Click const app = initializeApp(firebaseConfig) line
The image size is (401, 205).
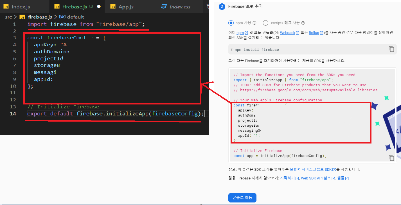coord(280,156)
